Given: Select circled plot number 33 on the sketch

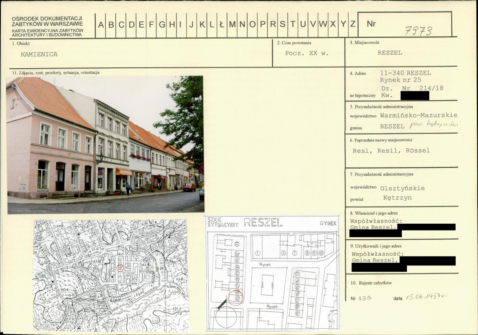Looking at the screenshot, I should tap(237, 244).
